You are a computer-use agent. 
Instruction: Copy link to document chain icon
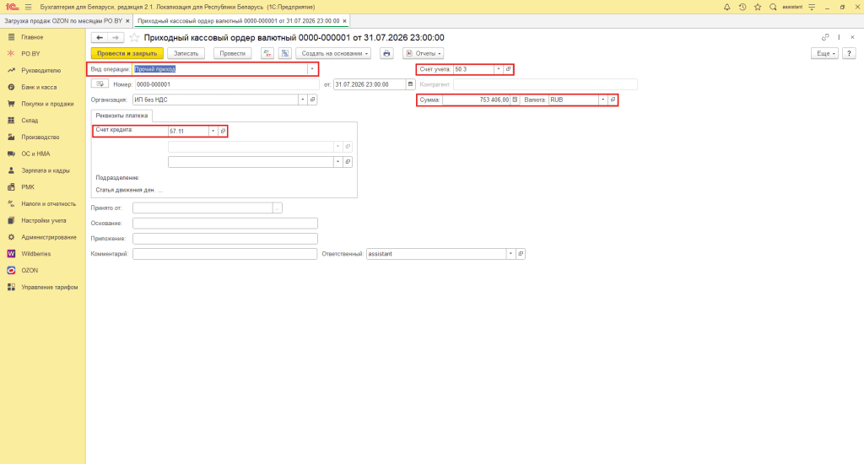pyautogui.click(x=825, y=37)
